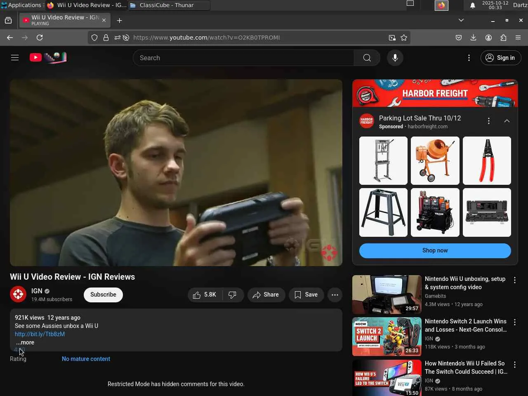The image size is (528, 396).
Task: Open the Applications menu
Action: 22,5
